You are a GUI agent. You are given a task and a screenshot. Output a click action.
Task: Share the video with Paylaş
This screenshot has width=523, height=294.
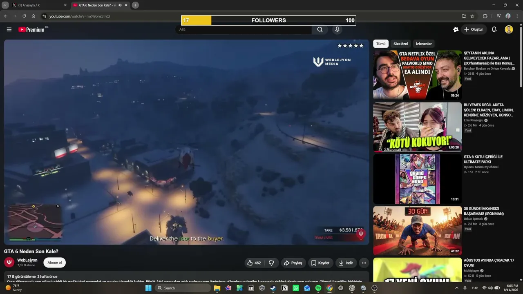tap(293, 263)
